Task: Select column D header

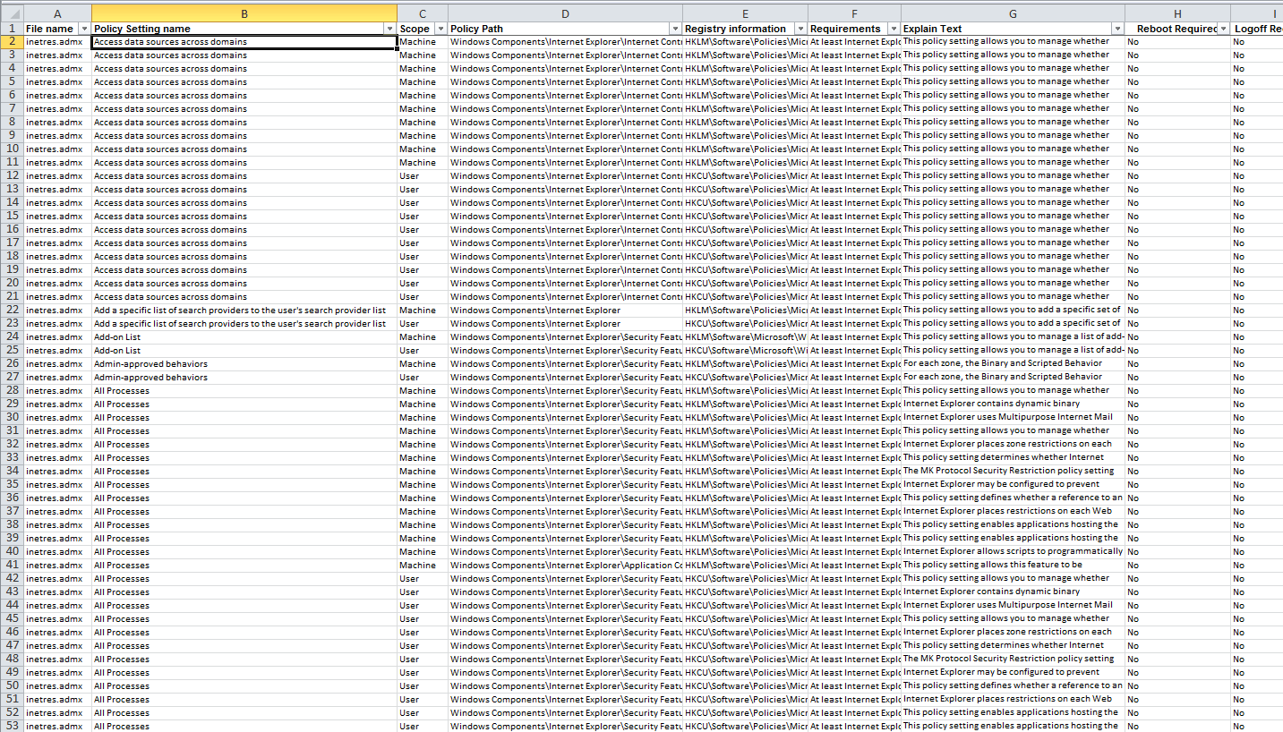Action: [565, 13]
